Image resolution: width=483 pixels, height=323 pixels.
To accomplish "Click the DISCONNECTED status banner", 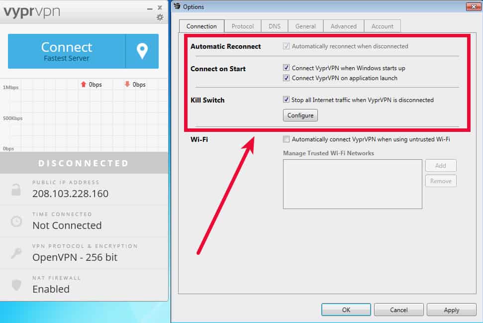I will tap(84, 163).
